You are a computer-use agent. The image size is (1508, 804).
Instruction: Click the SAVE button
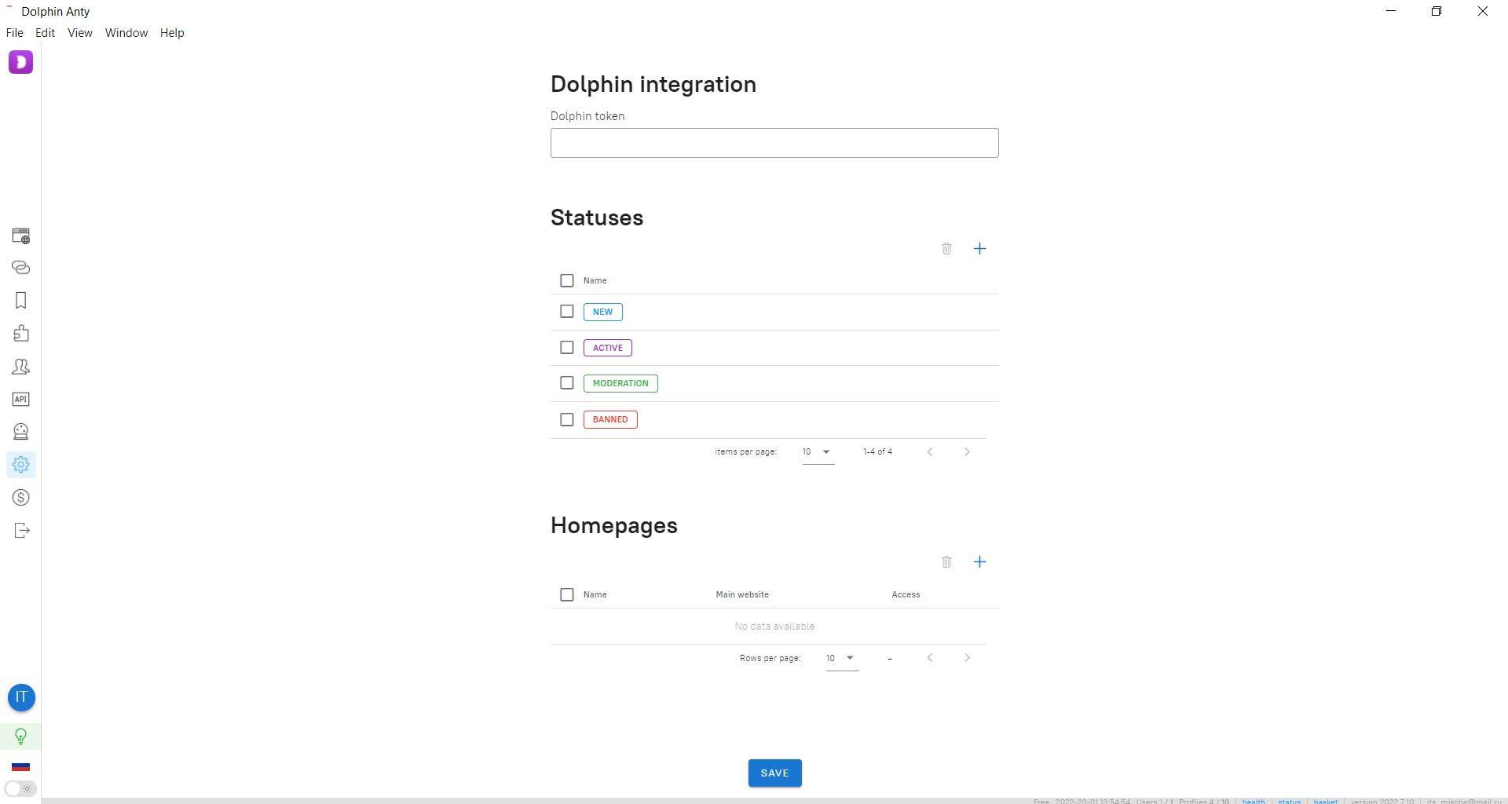(774, 773)
